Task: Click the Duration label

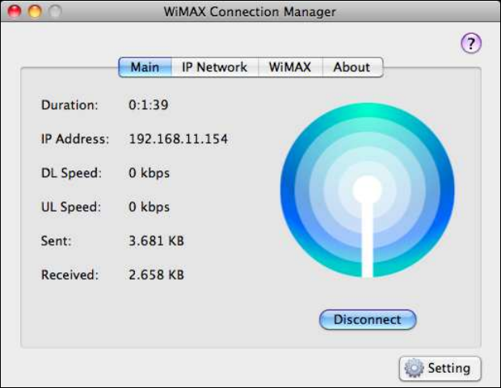Action: (x=69, y=105)
